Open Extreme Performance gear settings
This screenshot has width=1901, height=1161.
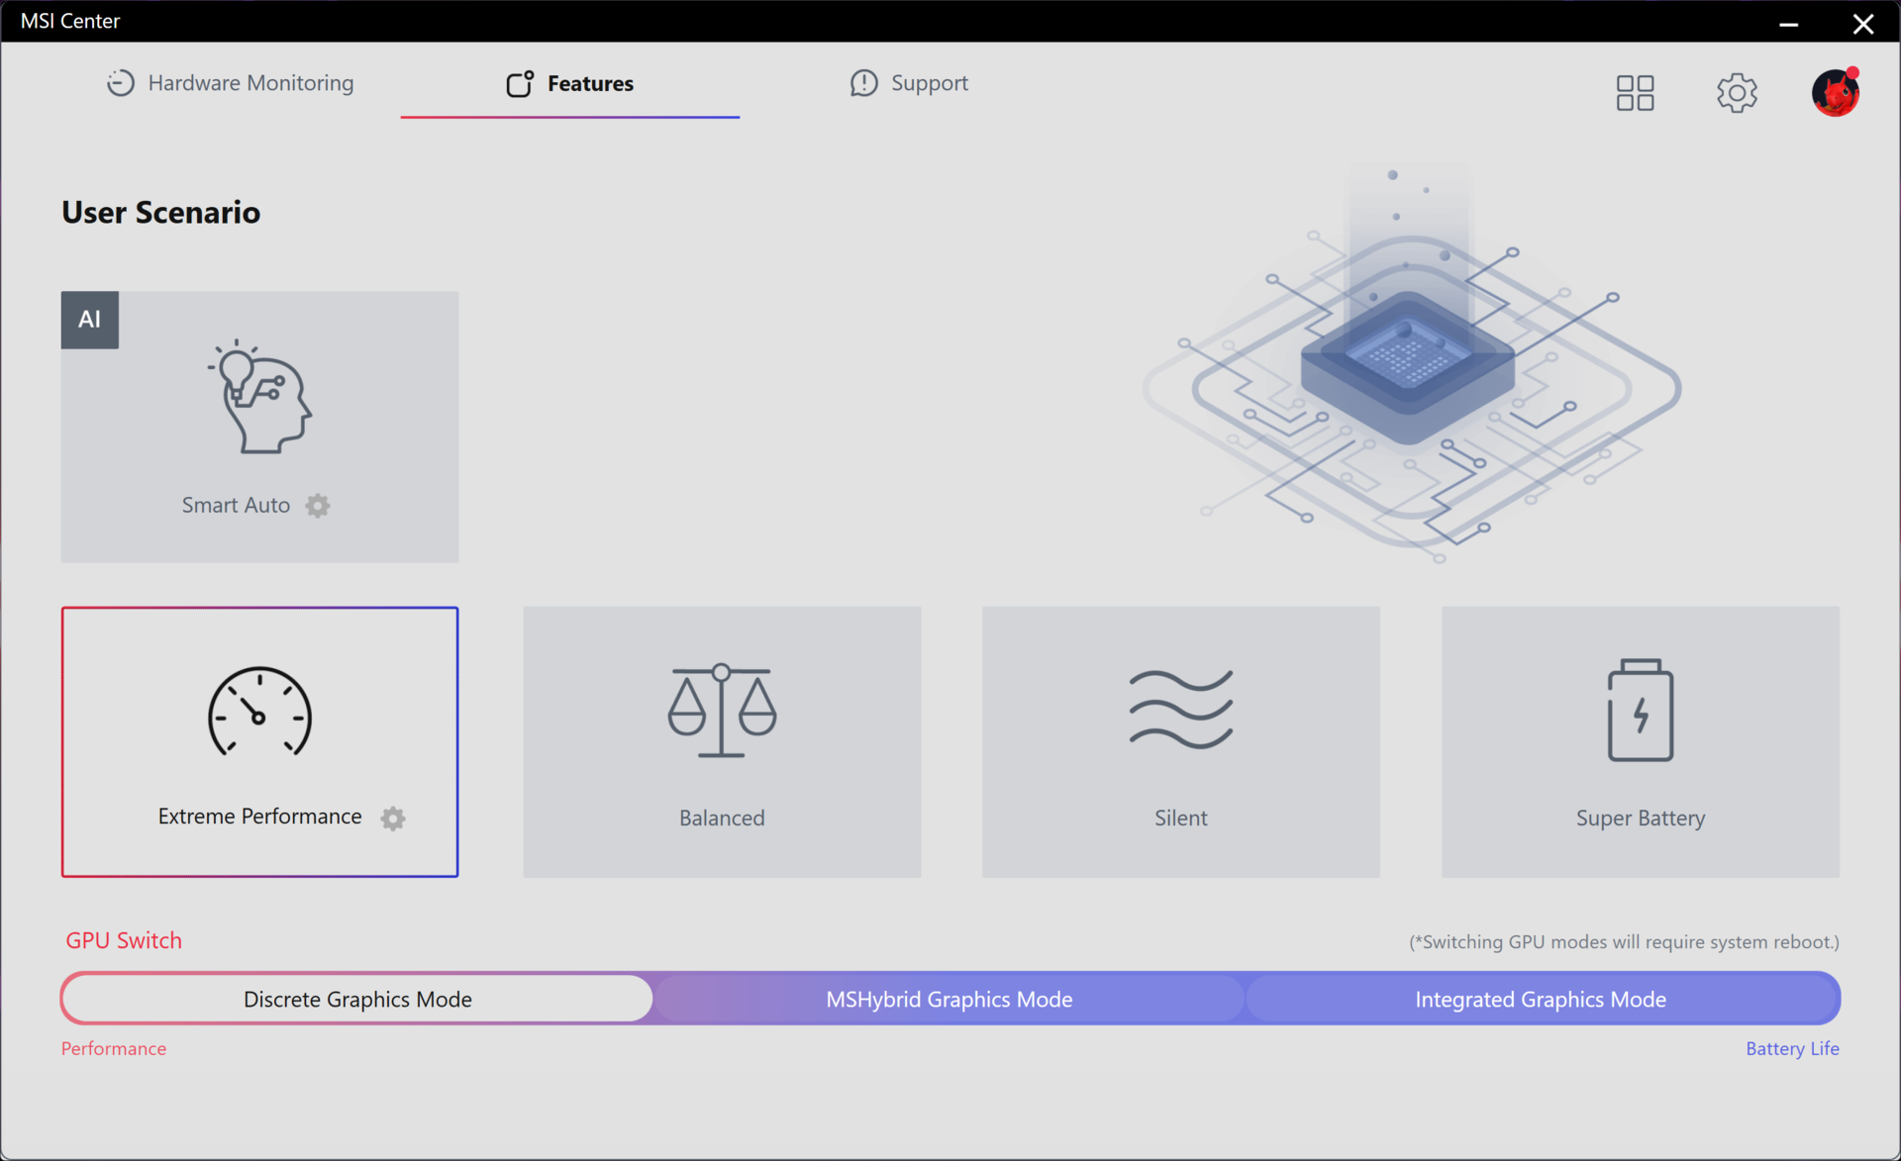[x=393, y=819]
